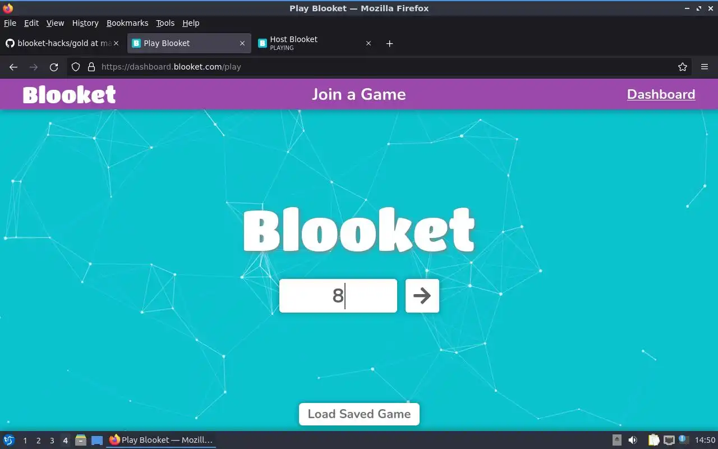Open the File menu
This screenshot has width=718, height=449.
click(10, 23)
